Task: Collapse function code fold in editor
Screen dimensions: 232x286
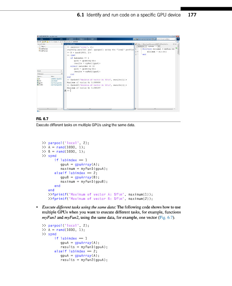Action: [140, 49]
